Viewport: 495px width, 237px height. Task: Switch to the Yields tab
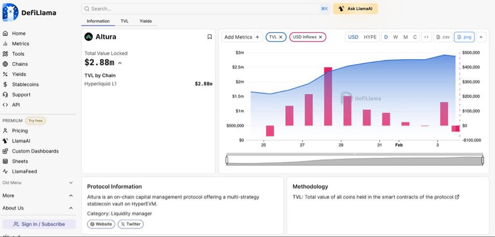coord(146,21)
